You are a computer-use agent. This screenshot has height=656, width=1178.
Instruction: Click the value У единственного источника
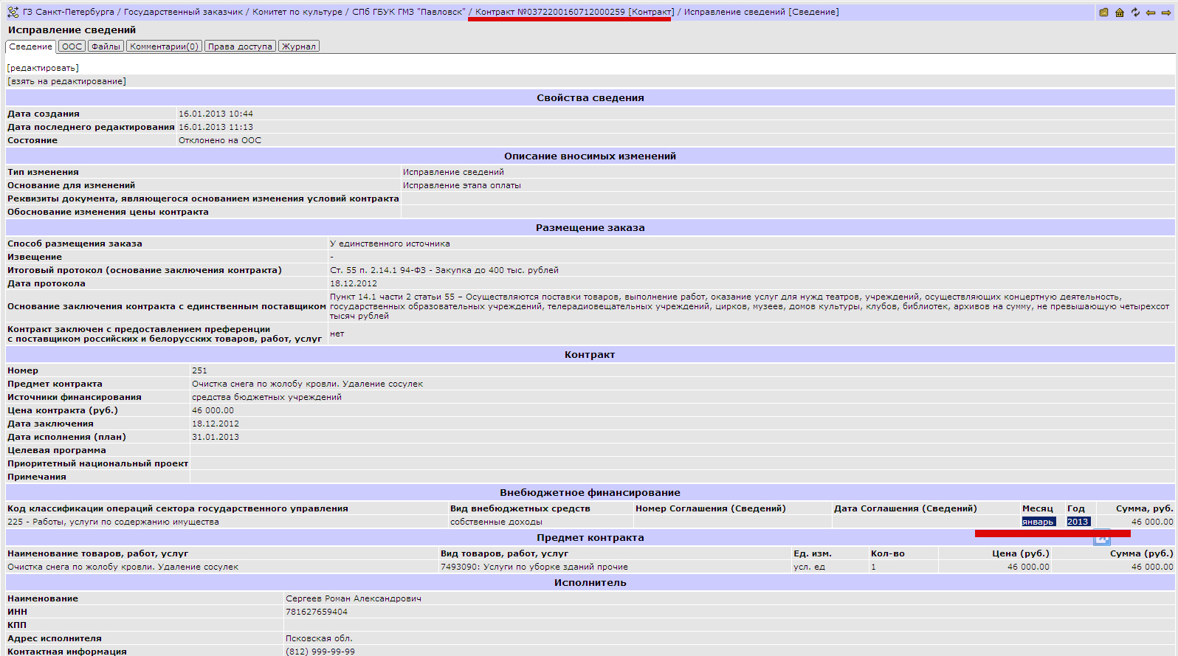[x=390, y=244]
